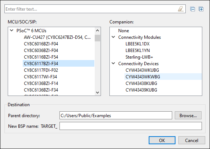Collapse the Connectivity Devices group
This screenshot has height=149, width=210.
(113, 63)
